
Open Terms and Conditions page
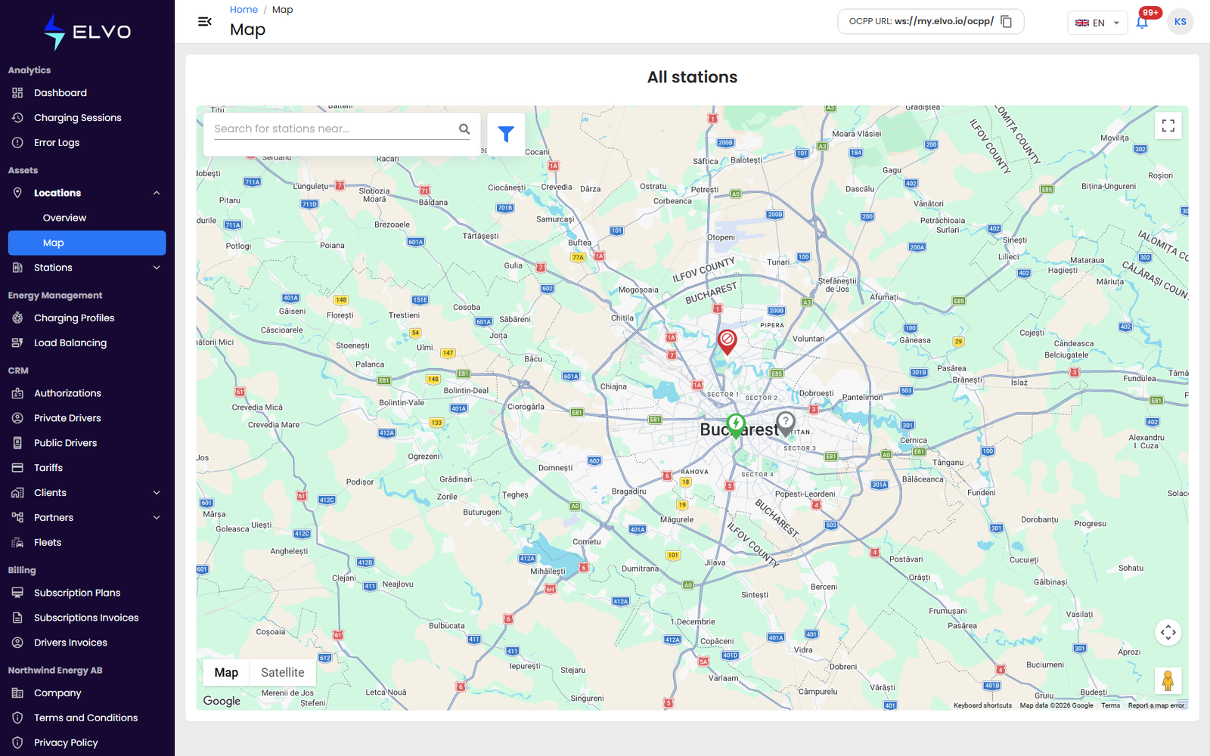[87, 717]
